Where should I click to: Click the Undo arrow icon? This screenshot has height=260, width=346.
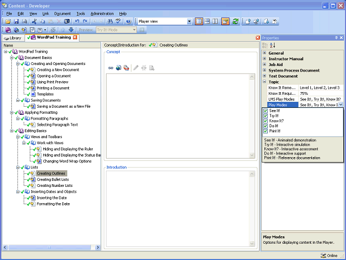[77, 21]
